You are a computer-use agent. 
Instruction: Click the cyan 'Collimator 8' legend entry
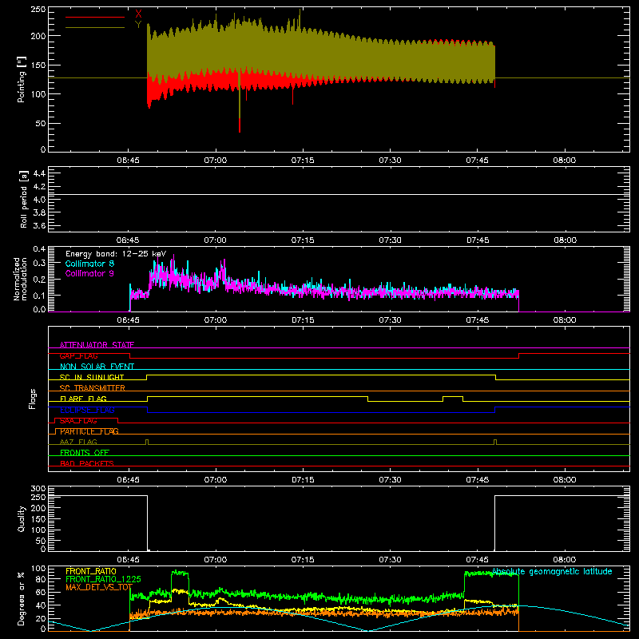(89, 264)
